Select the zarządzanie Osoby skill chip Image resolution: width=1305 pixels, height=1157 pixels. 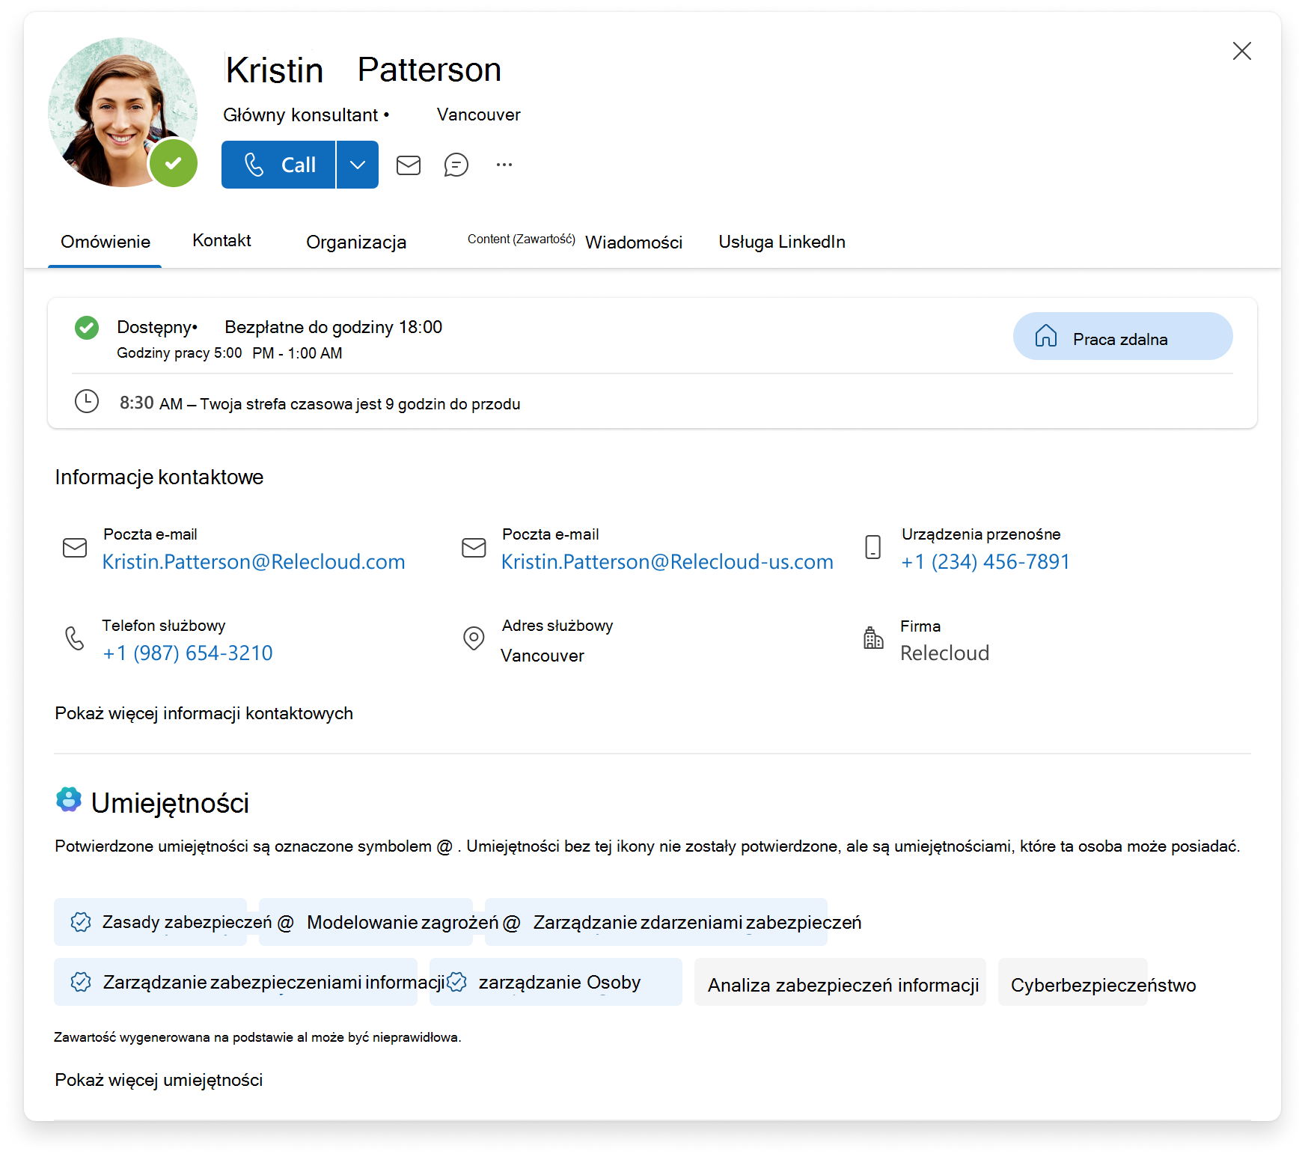coord(556,982)
